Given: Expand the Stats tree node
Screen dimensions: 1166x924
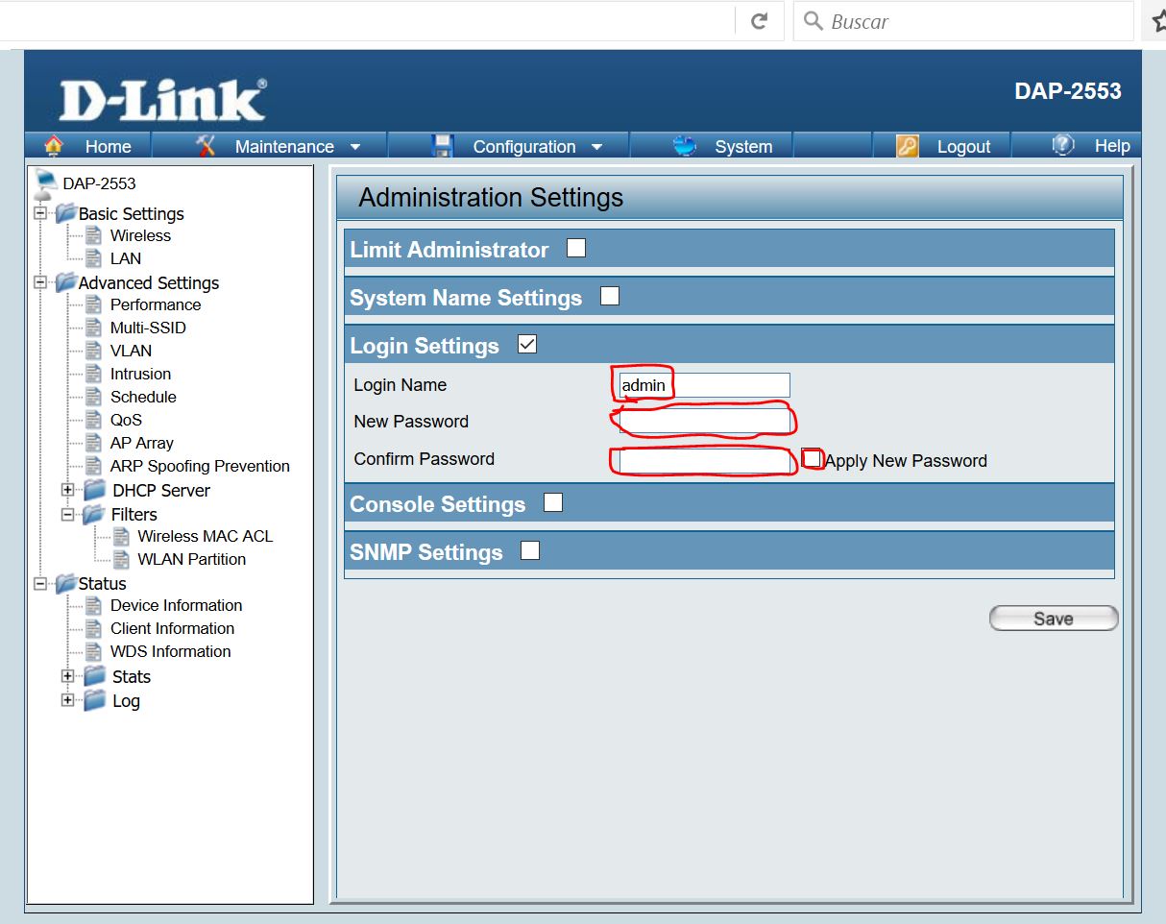Looking at the screenshot, I should click(x=68, y=676).
